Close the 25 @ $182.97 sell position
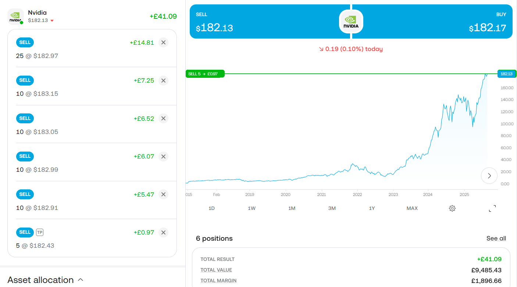The image size is (517, 287). (x=164, y=43)
